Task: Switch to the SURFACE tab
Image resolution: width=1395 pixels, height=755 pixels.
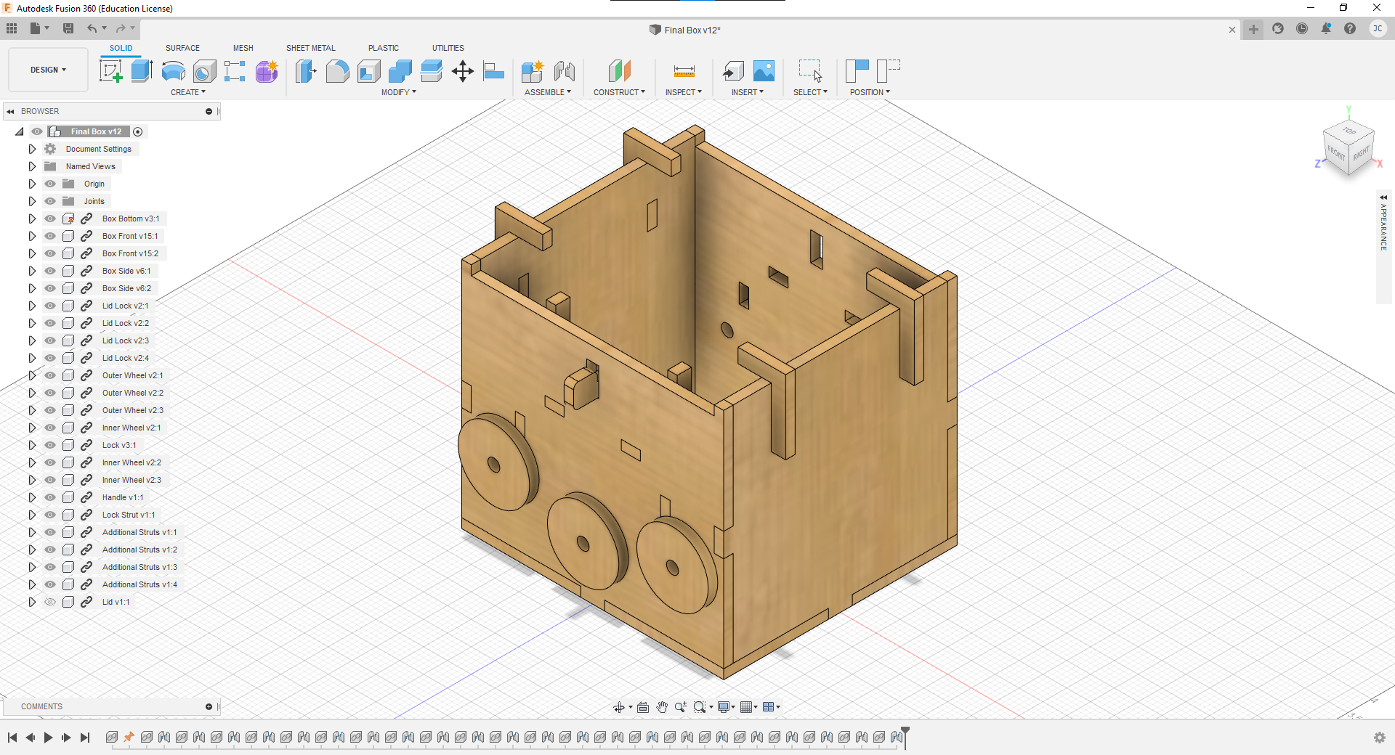Action: 182,48
